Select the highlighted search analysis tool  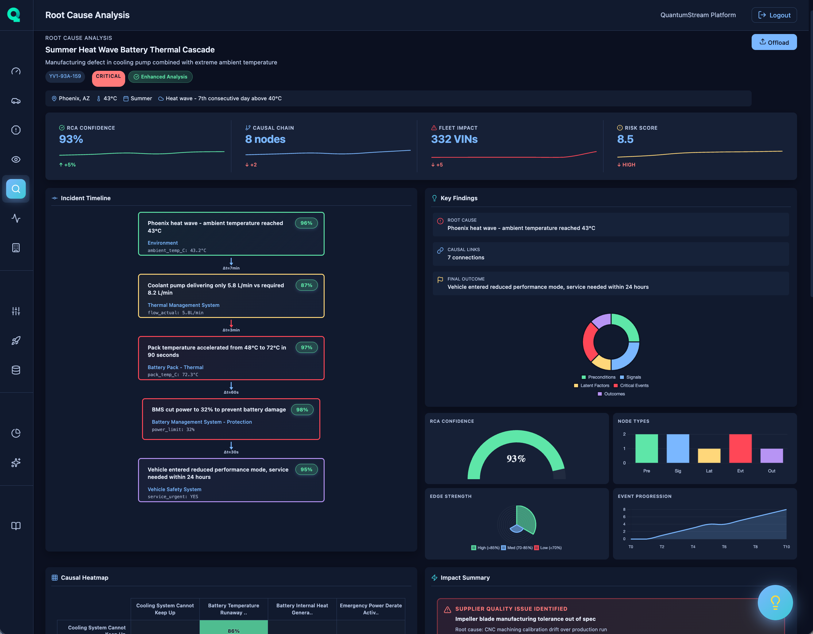coord(16,189)
